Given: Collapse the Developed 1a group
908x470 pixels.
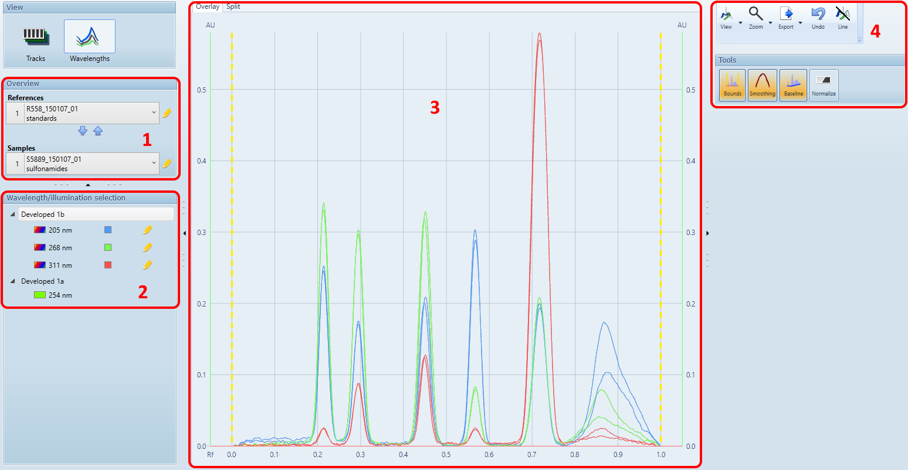Looking at the screenshot, I should click(x=13, y=281).
